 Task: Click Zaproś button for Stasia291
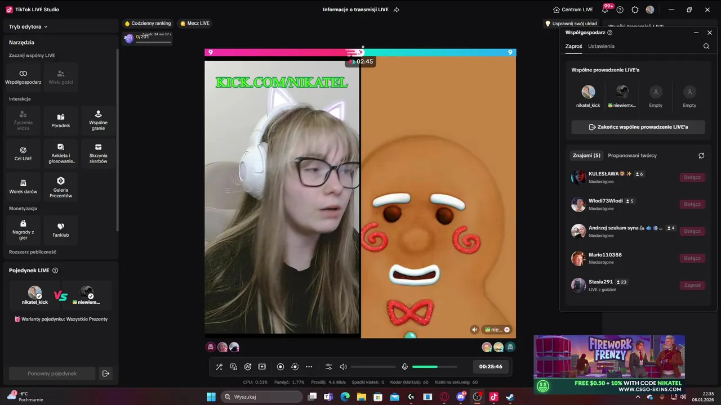pyautogui.click(x=692, y=285)
